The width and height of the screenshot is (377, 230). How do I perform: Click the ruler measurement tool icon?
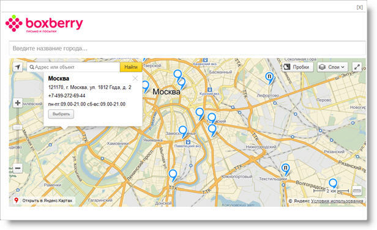tap(357, 191)
